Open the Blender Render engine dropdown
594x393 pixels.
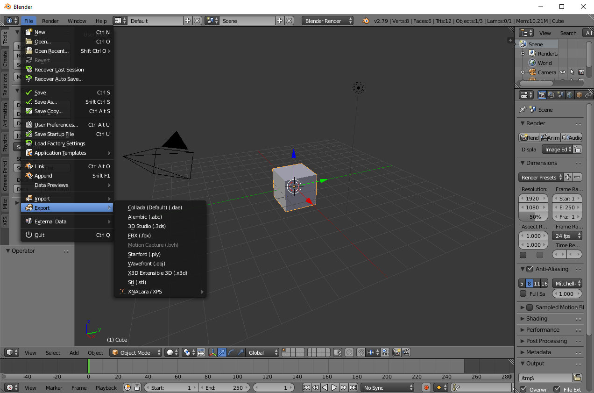pos(328,21)
